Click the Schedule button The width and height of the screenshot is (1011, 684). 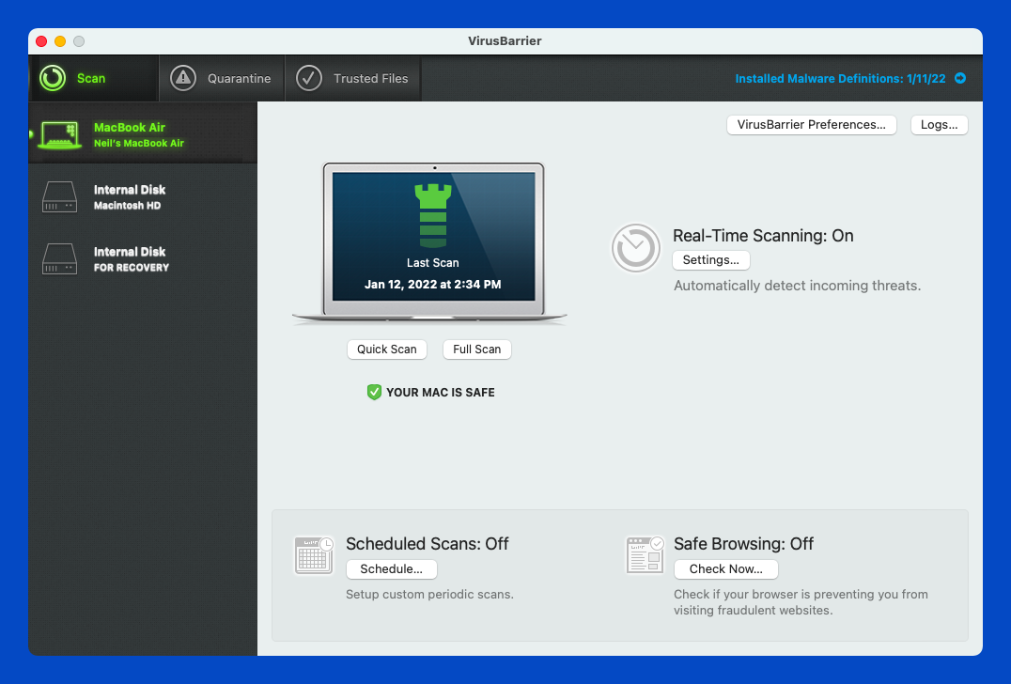click(392, 568)
